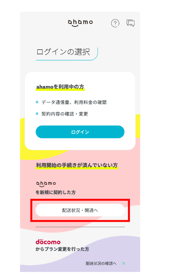Click the 契約内容の確認・変更 list item
The width and height of the screenshot is (180, 277).
[x=65, y=114]
